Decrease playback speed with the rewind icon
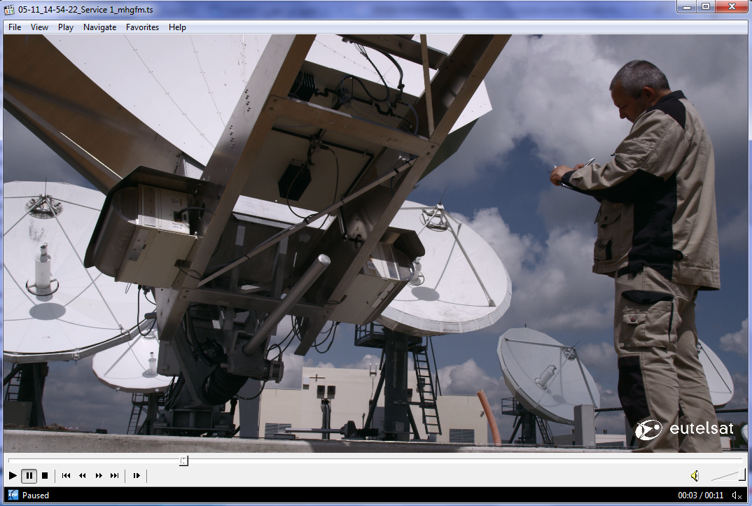 (x=82, y=476)
